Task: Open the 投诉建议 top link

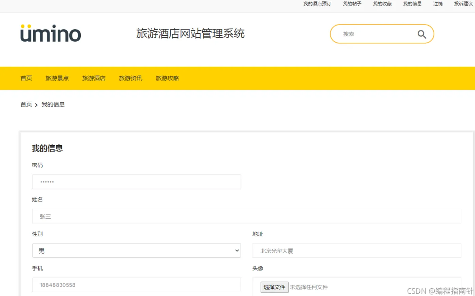Action: [463, 4]
